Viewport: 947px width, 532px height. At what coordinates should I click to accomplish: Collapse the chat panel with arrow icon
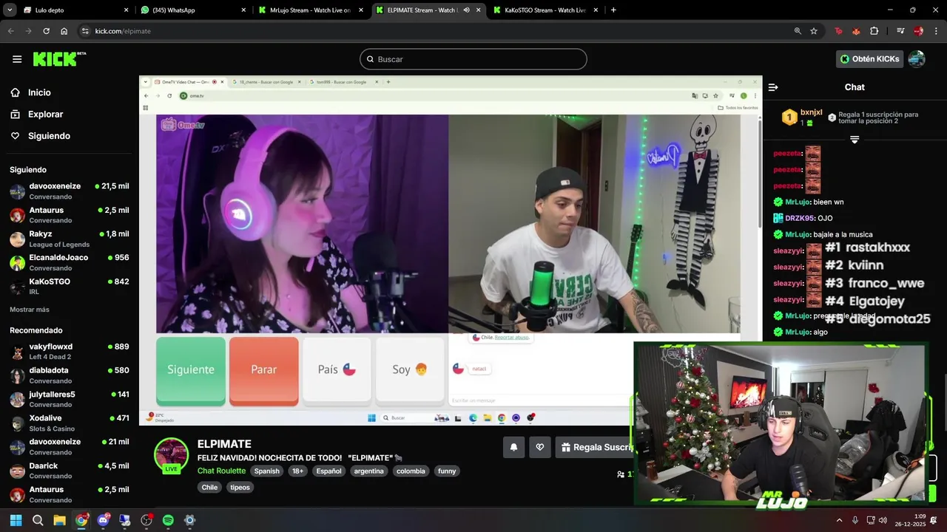tap(773, 87)
